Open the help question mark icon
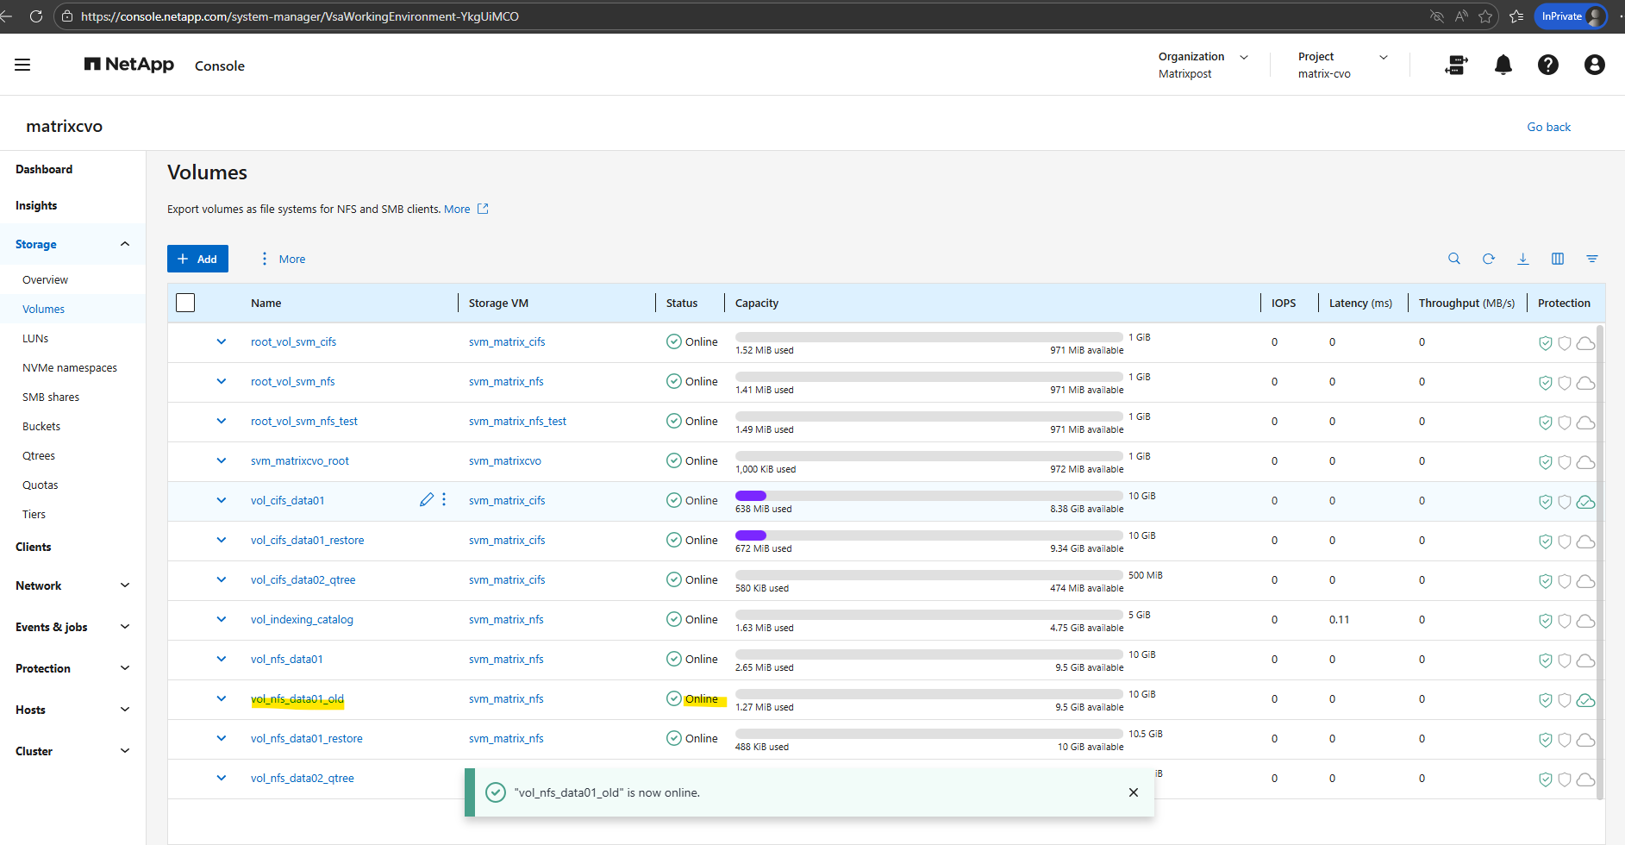The width and height of the screenshot is (1625, 845). pyautogui.click(x=1547, y=65)
